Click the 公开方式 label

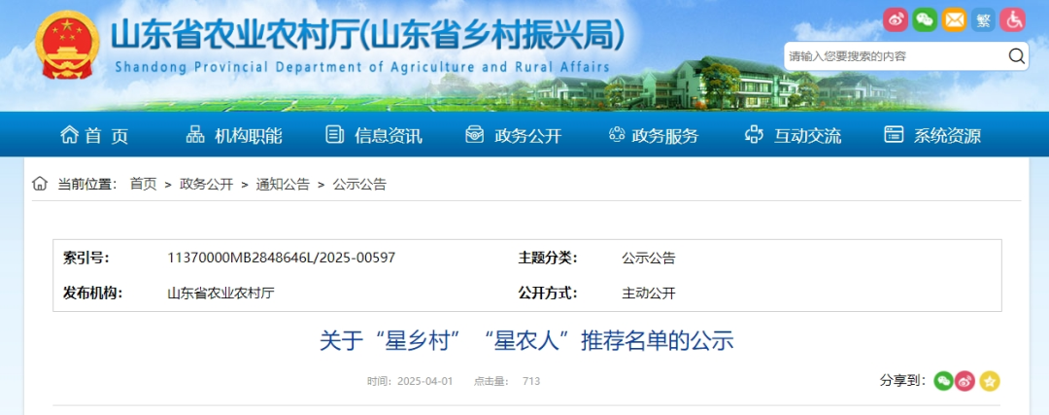[547, 294]
